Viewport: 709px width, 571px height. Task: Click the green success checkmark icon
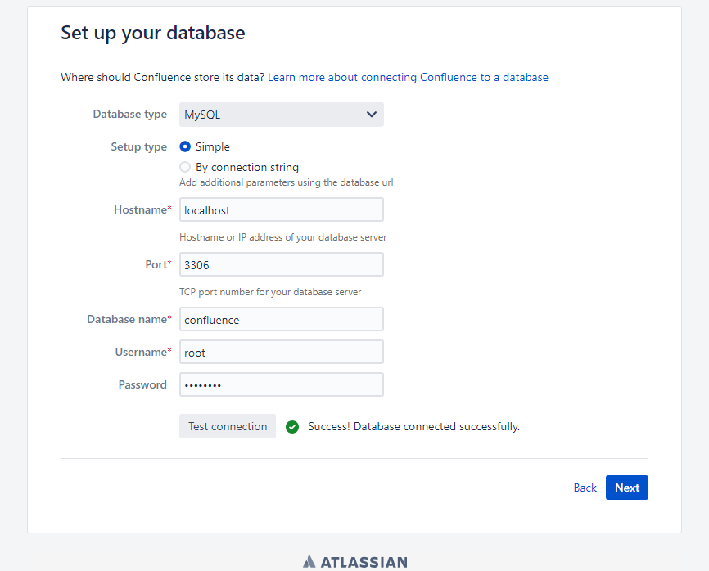click(292, 426)
